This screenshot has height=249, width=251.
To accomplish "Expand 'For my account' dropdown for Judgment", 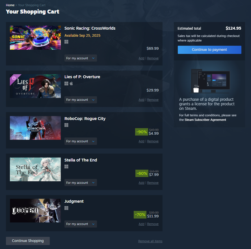I will [81, 224].
